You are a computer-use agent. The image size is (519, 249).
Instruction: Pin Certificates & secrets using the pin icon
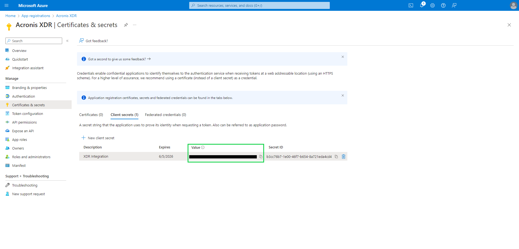click(x=126, y=25)
